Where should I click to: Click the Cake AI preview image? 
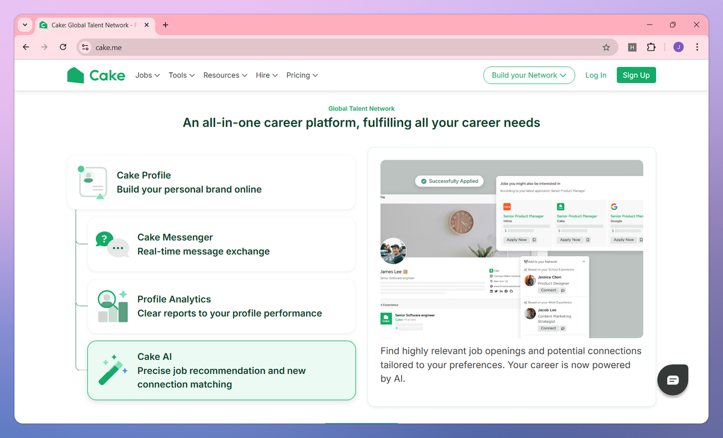pos(512,249)
